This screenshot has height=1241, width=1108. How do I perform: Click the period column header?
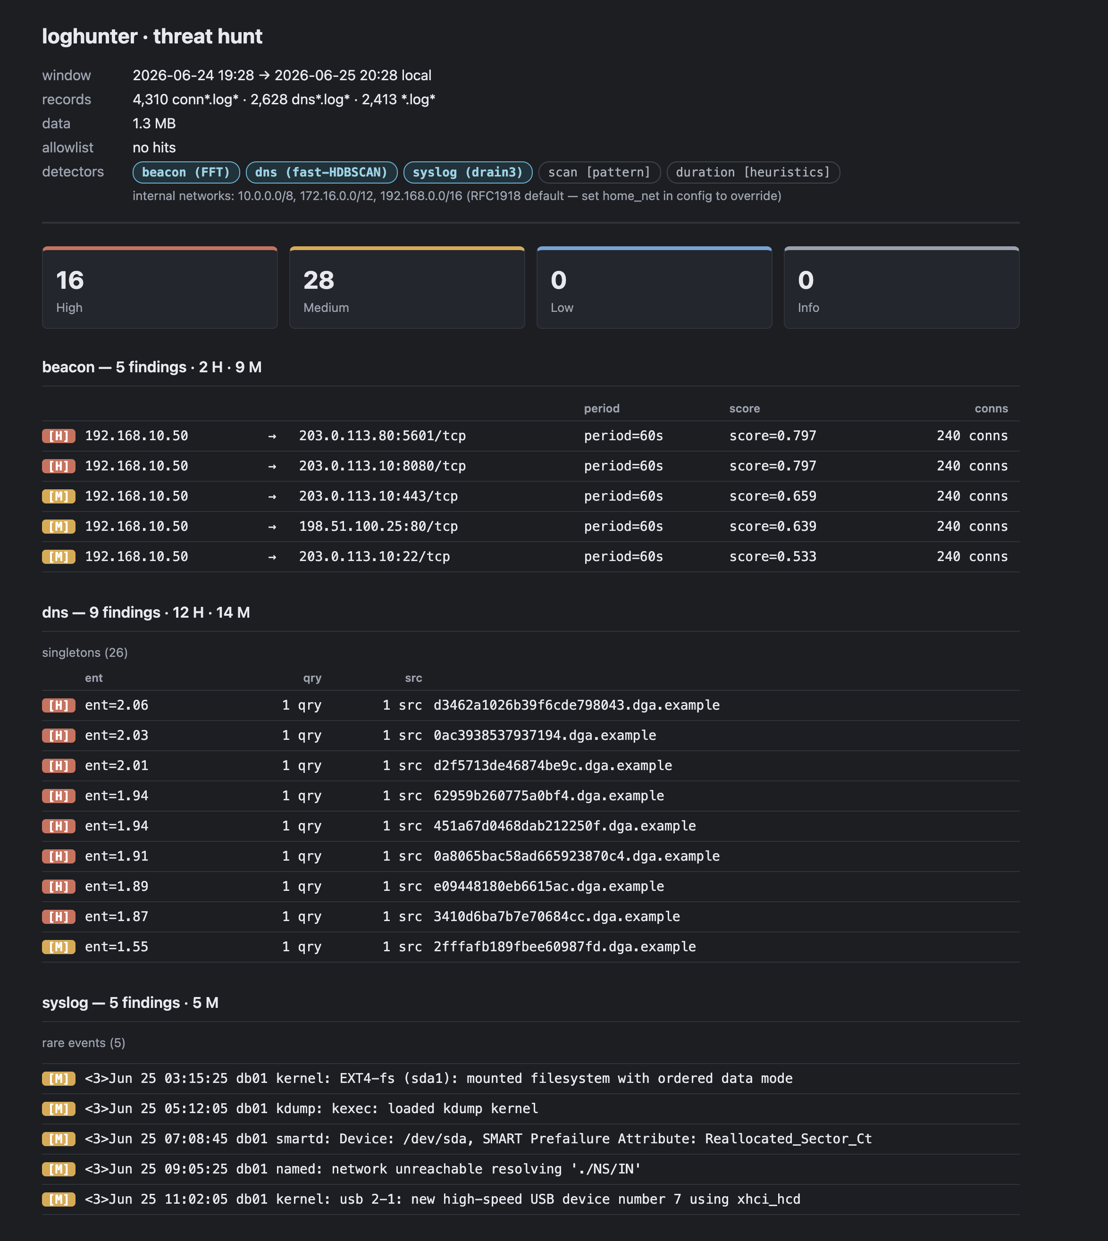(602, 408)
